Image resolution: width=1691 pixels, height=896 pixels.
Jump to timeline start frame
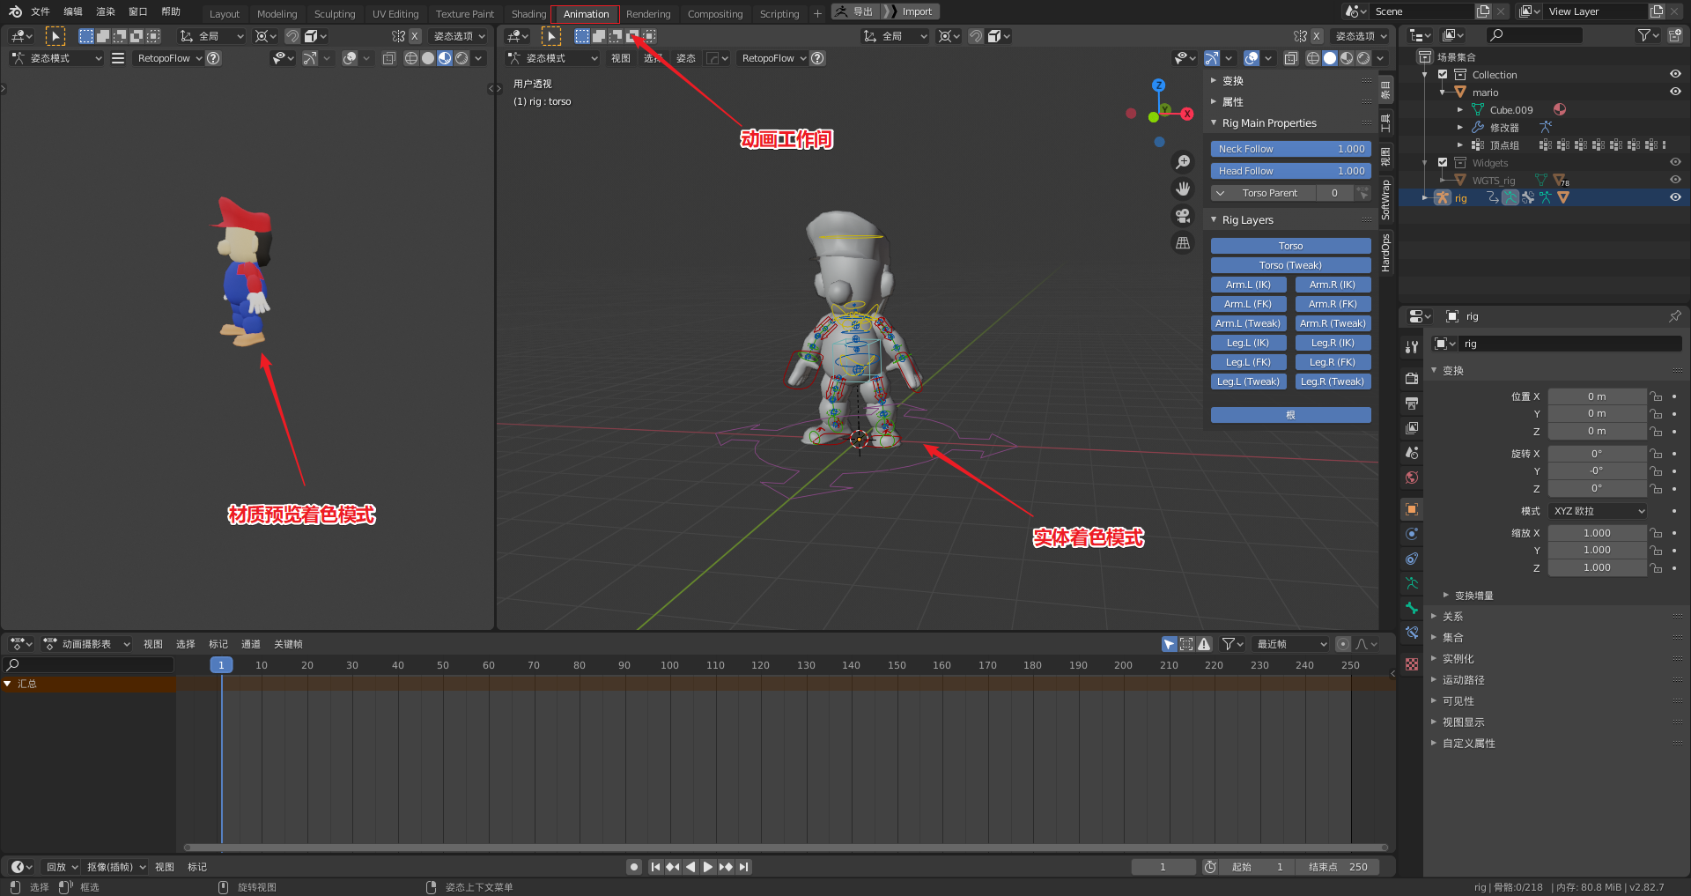click(x=655, y=867)
